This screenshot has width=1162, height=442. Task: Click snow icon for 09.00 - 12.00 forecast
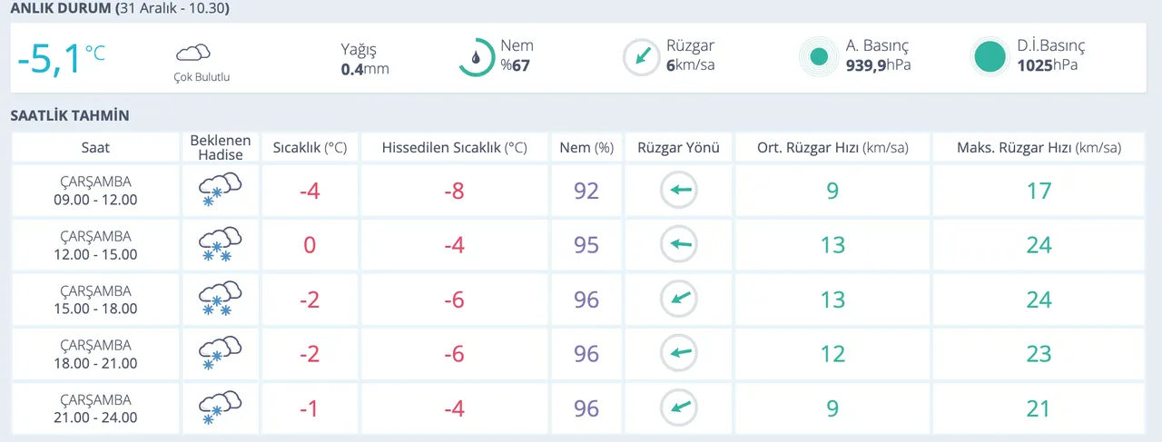(x=220, y=191)
